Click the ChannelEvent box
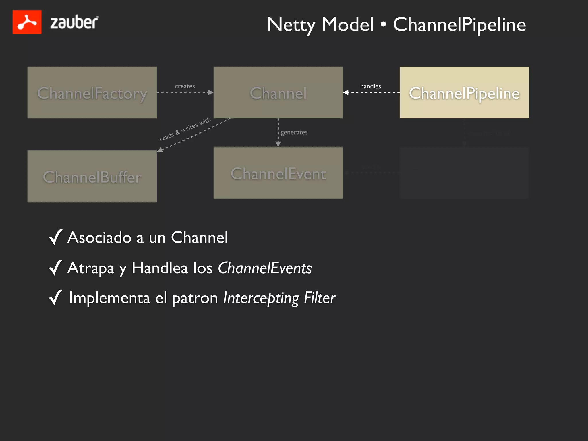Screen dimensions: 588x441 [x=278, y=173]
